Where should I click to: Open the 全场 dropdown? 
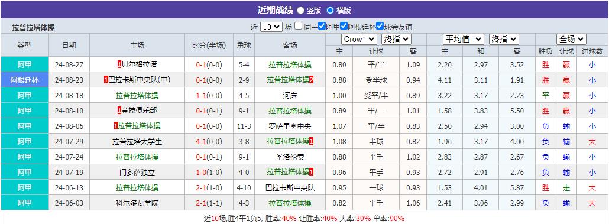[571, 39]
